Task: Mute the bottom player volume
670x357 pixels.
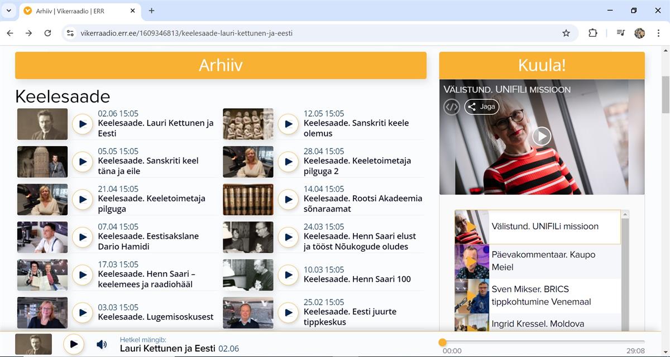Action: pos(102,344)
